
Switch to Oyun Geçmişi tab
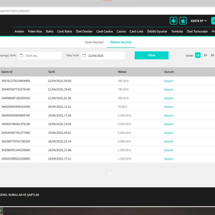click(94, 42)
